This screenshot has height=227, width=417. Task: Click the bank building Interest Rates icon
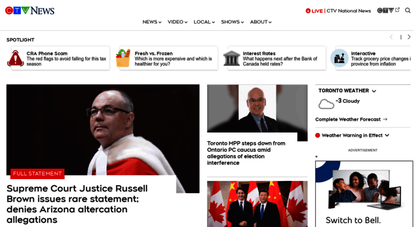pyautogui.click(x=231, y=58)
